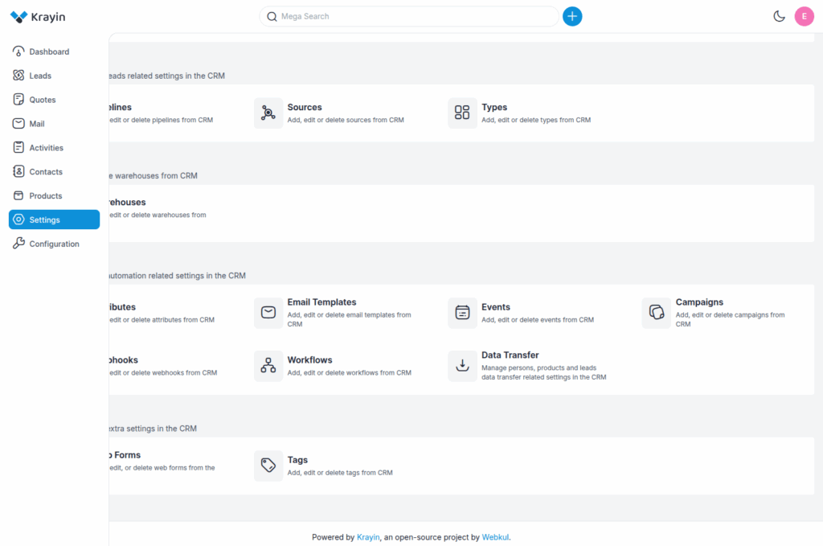The width and height of the screenshot is (823, 546).
Task: Click 'Add, edit or delete types from CRM' text
Action: pyautogui.click(x=536, y=121)
